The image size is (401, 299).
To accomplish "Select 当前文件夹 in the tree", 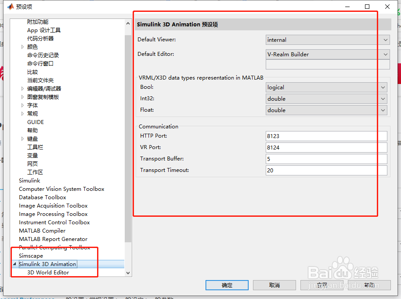I will pyautogui.click(x=40, y=80).
